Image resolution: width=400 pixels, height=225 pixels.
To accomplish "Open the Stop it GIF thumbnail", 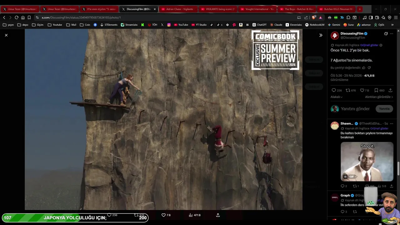I will pos(367,162).
